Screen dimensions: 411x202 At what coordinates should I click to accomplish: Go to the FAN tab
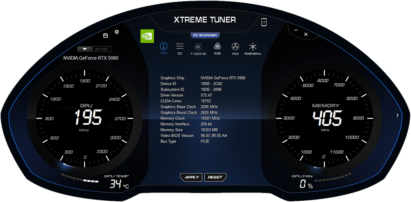point(236,49)
